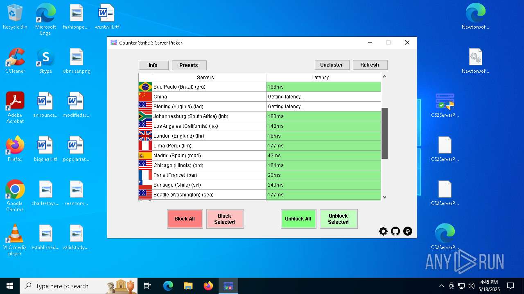This screenshot has height=294, width=524.
Task: Click the Spain flag icon
Action: [x=145, y=156]
